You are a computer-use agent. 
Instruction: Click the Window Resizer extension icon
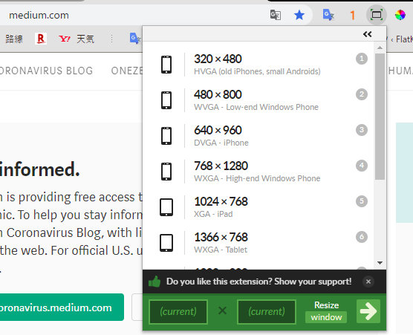377,15
